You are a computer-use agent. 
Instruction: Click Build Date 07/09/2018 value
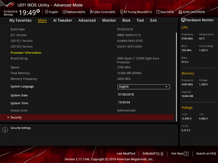pos(125,29)
